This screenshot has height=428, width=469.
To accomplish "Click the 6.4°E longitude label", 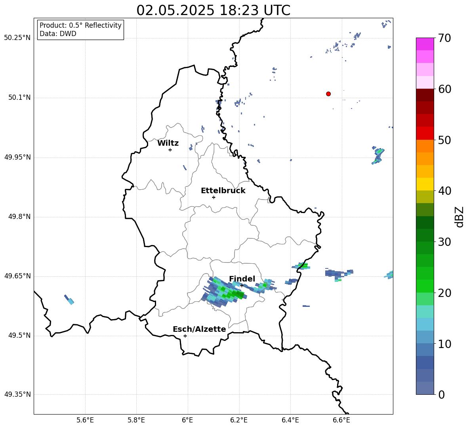I will tap(290, 420).
